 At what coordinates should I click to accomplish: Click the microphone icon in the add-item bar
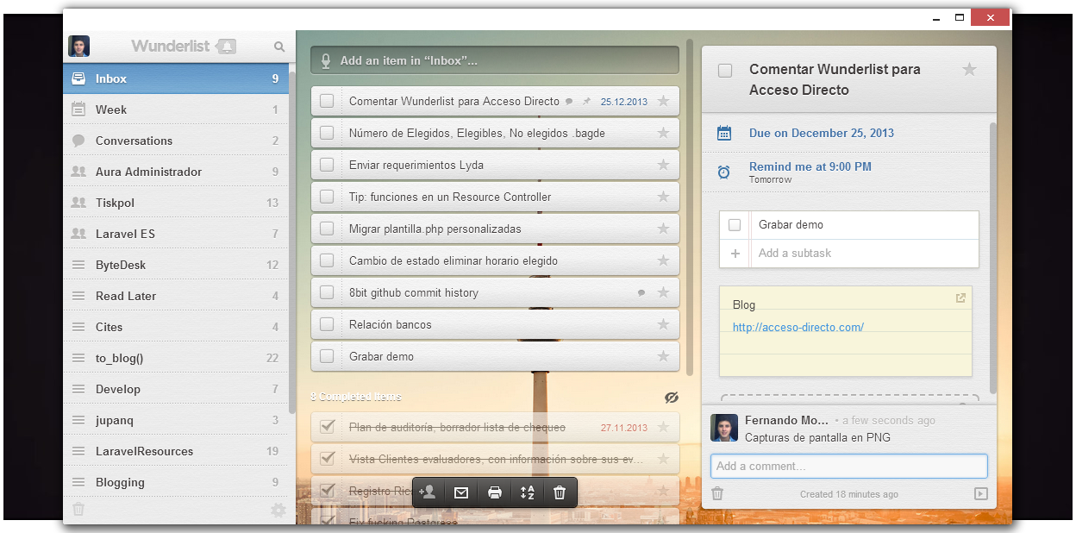(x=326, y=60)
